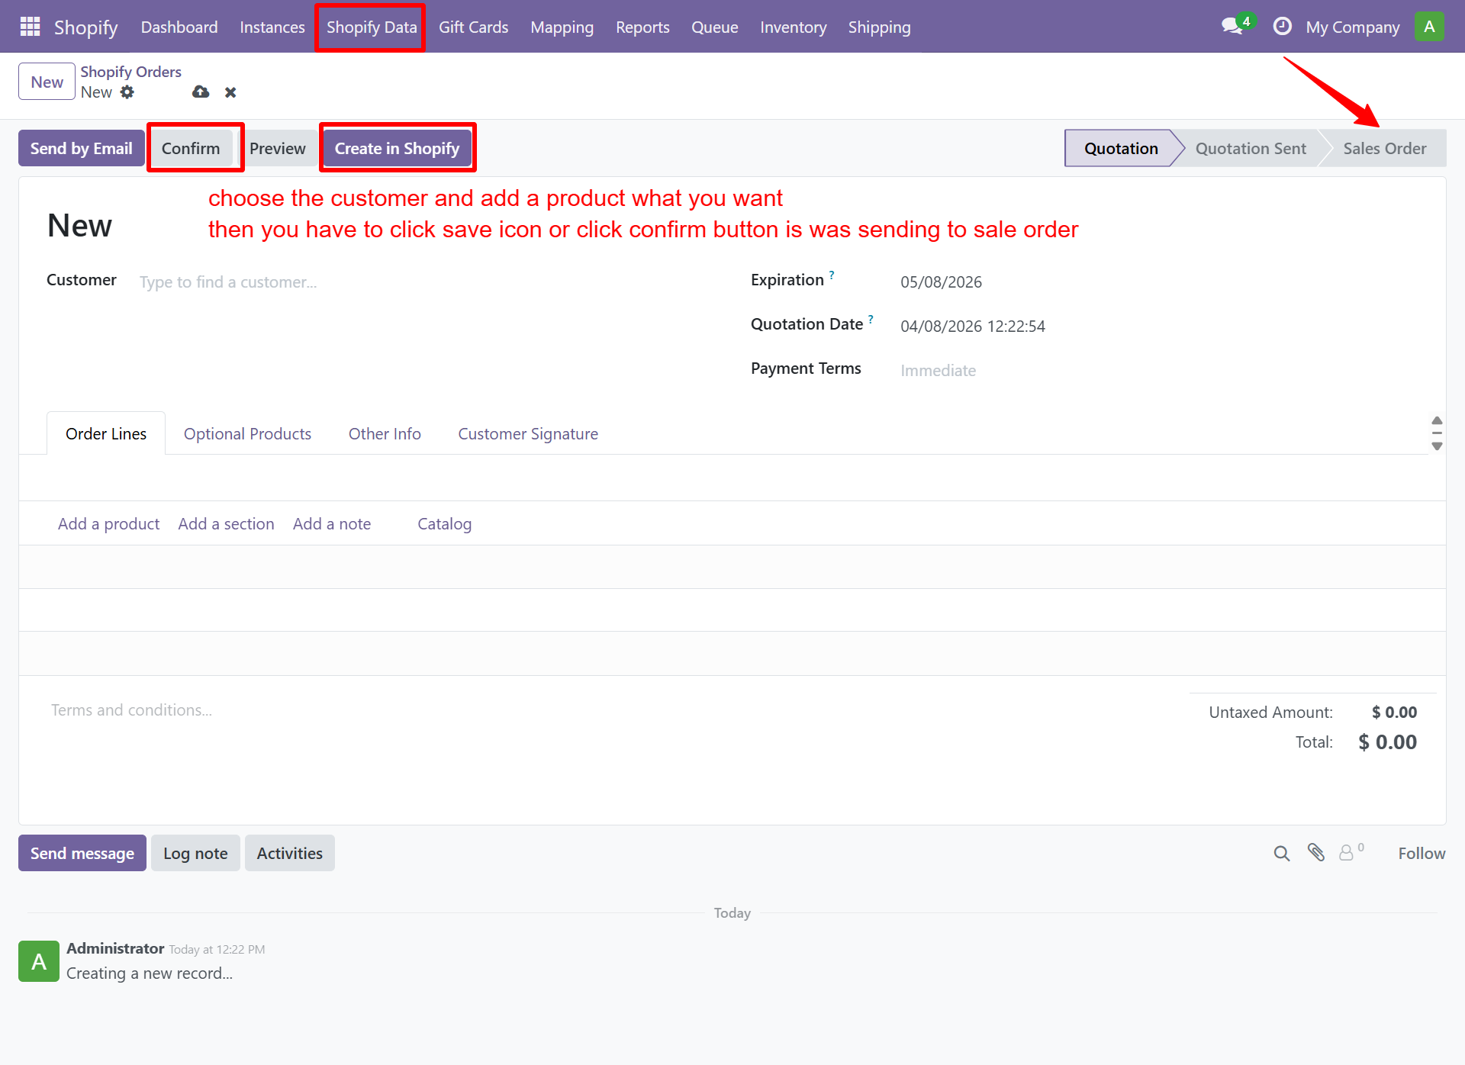The image size is (1465, 1065).
Task: Open the Reports menu
Action: [x=642, y=27]
